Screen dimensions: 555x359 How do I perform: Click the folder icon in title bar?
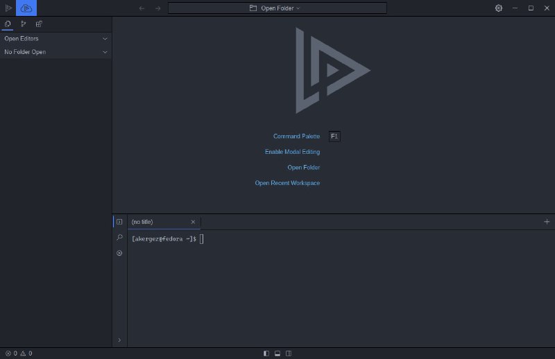tap(253, 8)
